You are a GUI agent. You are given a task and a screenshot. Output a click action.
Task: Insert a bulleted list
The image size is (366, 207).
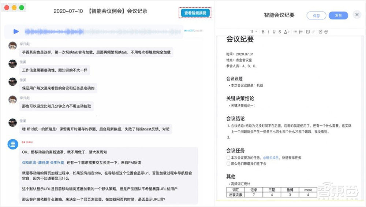point(295,32)
